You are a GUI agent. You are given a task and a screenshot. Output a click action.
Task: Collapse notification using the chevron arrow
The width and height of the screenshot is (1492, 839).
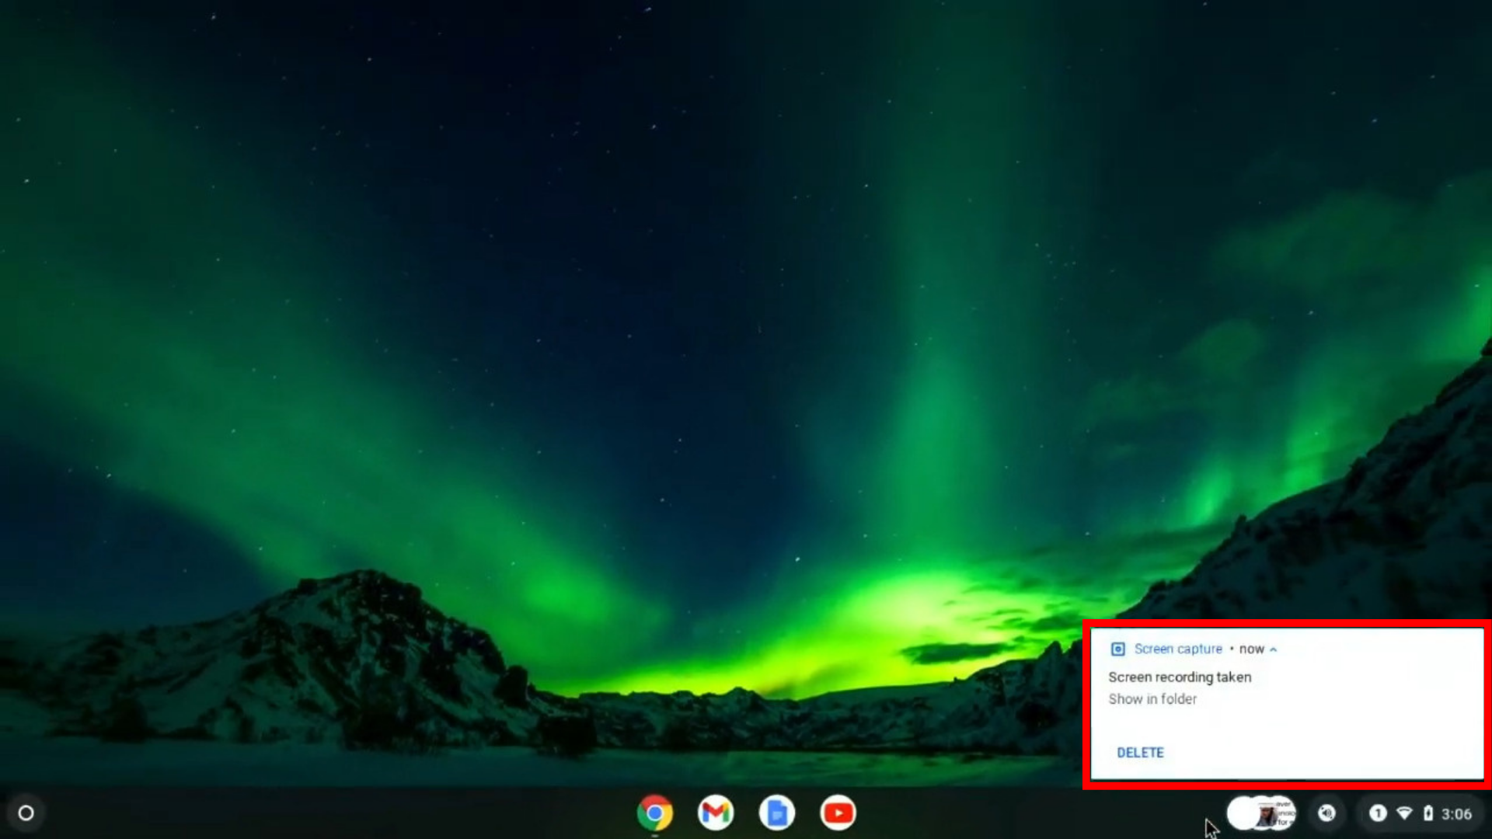1274,649
